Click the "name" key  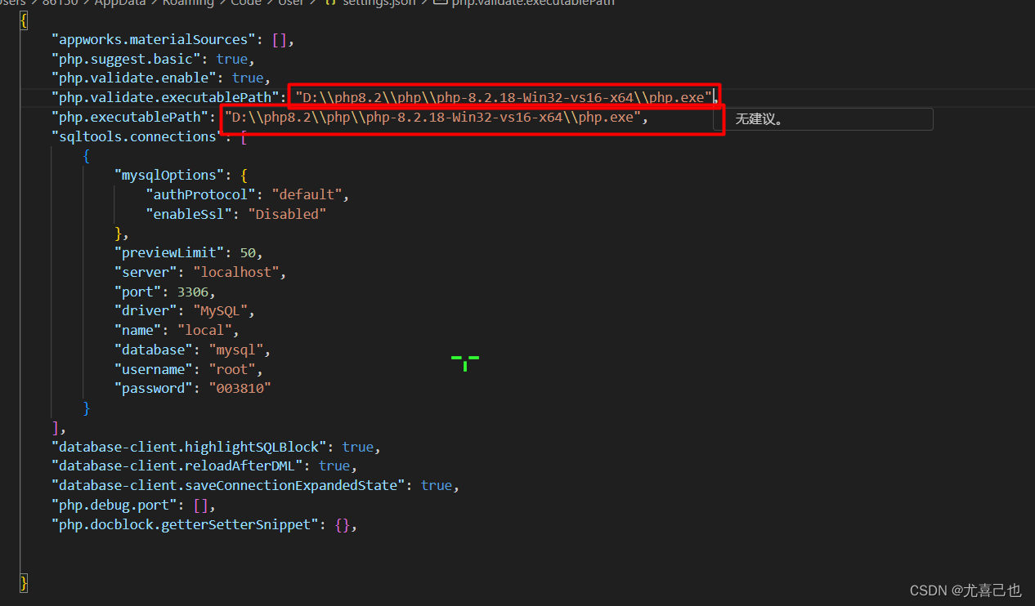pyautogui.click(x=137, y=330)
